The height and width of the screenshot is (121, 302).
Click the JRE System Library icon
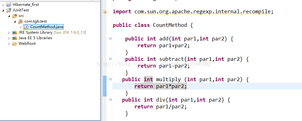coord(15,32)
